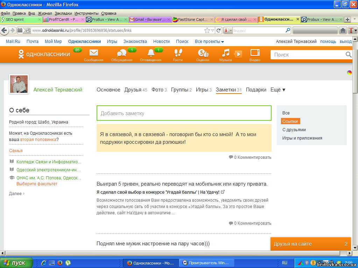Open the Файл menu
Screen dimensions: 358x268
click(5, 13)
